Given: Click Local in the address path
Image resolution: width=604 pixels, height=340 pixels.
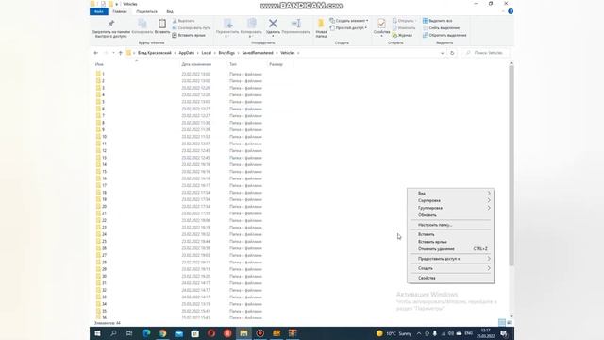Looking at the screenshot, I should click(207, 53).
